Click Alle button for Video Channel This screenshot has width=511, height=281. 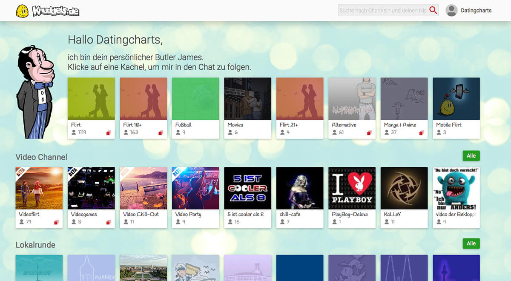coord(471,156)
